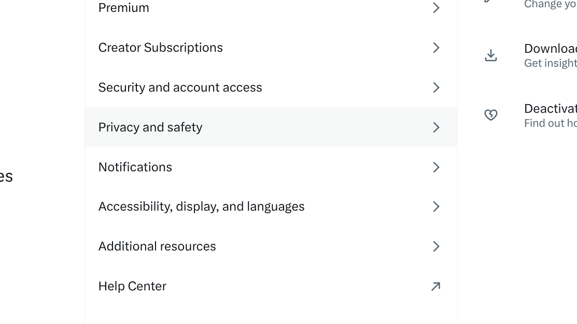This screenshot has height=324, width=577.
Task: Click the broken heart deactivate icon
Action: 490,115
